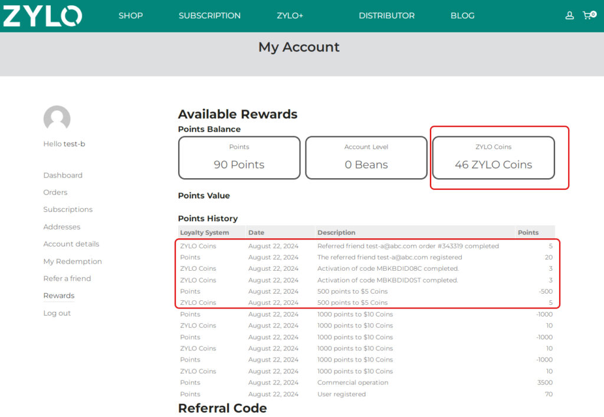
Task: Open the user account icon
Action: pos(569,16)
